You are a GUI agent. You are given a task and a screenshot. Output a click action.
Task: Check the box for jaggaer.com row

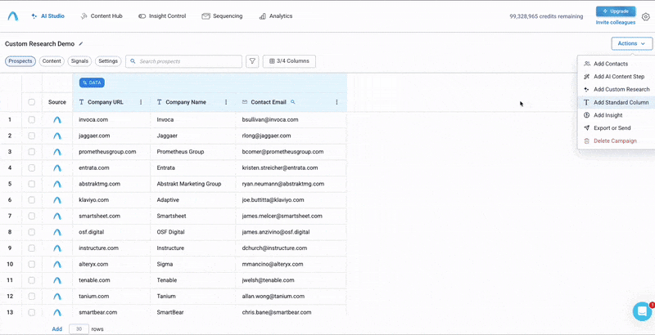[32, 136]
